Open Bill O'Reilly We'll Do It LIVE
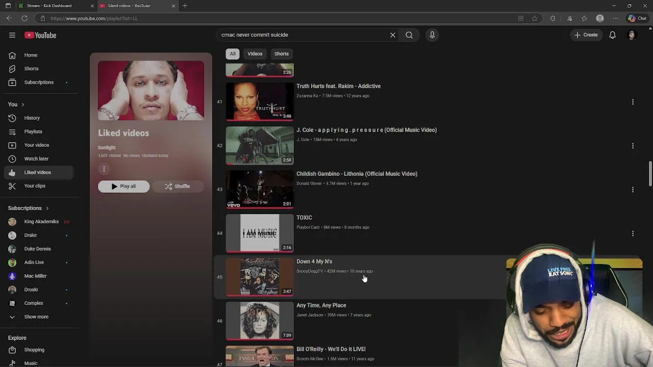This screenshot has height=367, width=653. click(331, 349)
